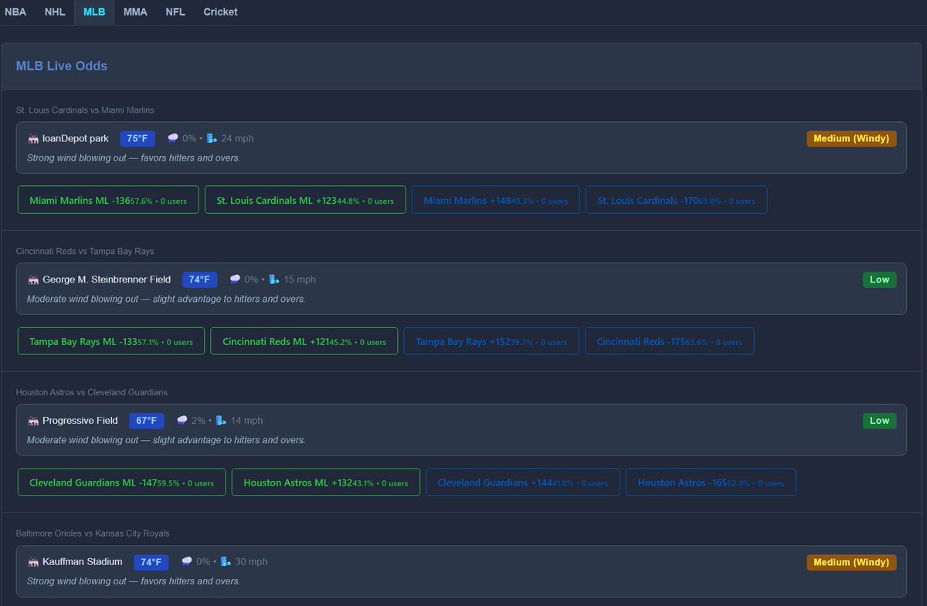This screenshot has width=927, height=606.
Task: Click Houston Astros vs Cleveland Guardians title
Action: [92, 393]
